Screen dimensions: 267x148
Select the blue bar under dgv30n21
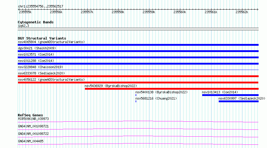tap(138, 51)
